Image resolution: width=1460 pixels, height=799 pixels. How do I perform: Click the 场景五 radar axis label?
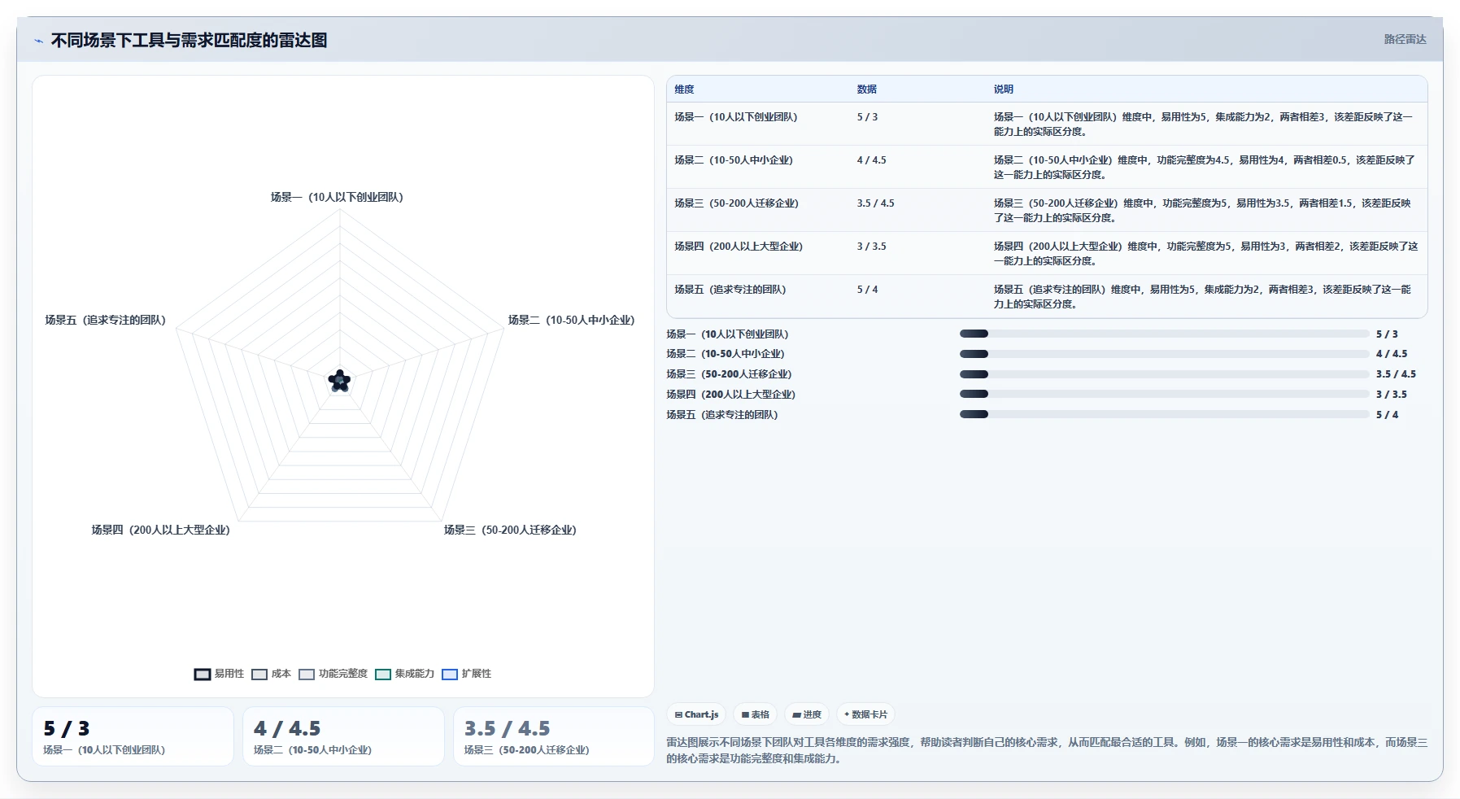click(105, 320)
